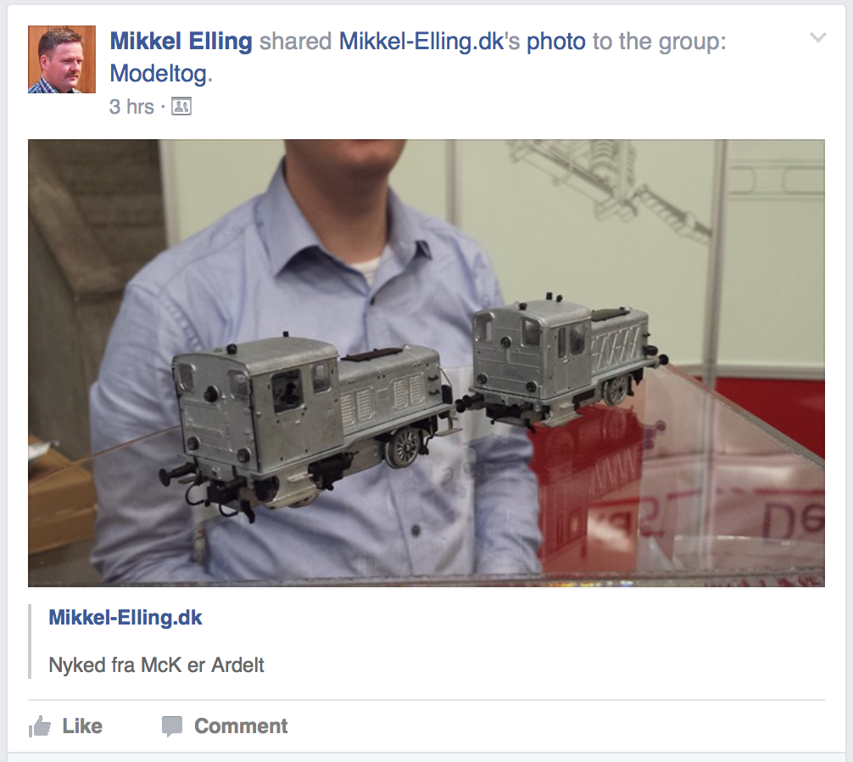Click the Comment speech bubble icon

point(172,726)
